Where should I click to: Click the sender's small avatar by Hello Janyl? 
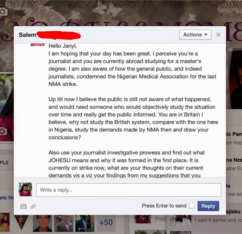click(x=37, y=45)
